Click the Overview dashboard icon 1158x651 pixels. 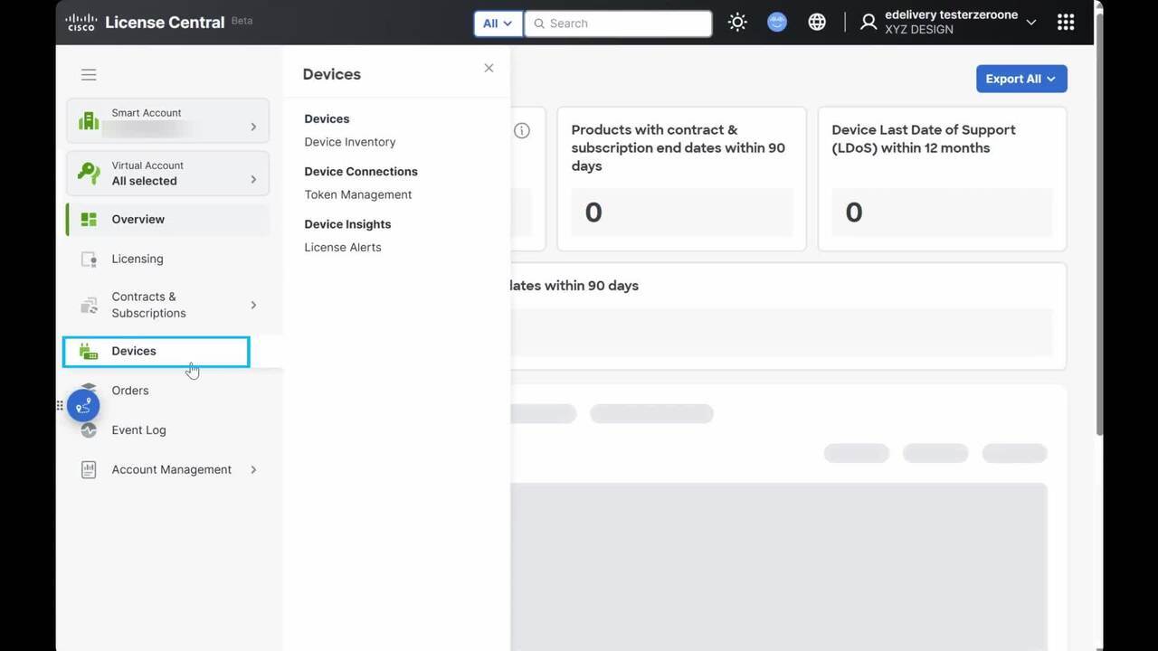pyautogui.click(x=89, y=220)
